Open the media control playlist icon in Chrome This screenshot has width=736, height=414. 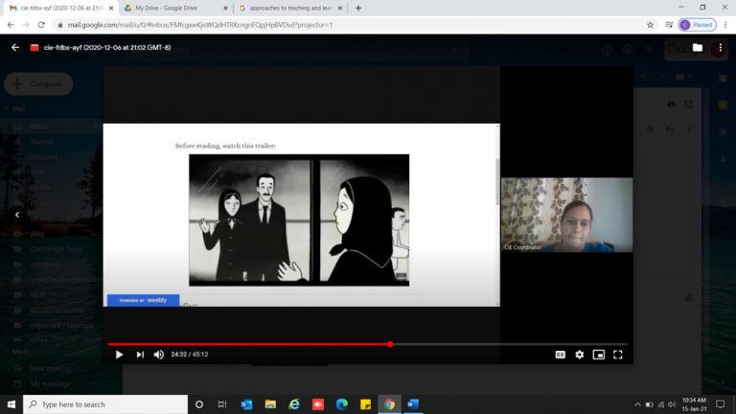(x=669, y=25)
